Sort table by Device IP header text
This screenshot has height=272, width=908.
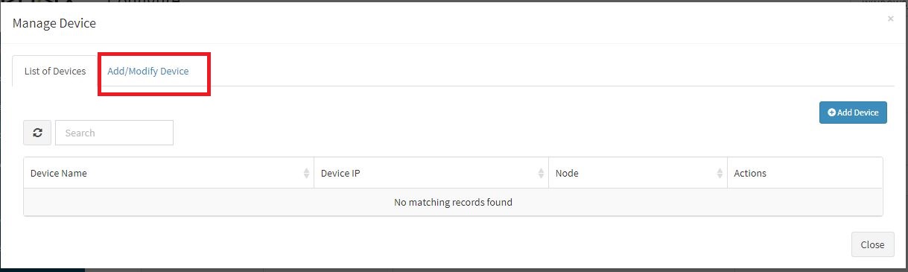(x=340, y=173)
